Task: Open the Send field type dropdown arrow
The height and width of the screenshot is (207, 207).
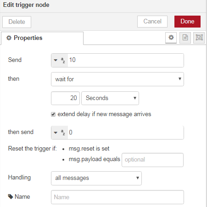Action: point(56,60)
